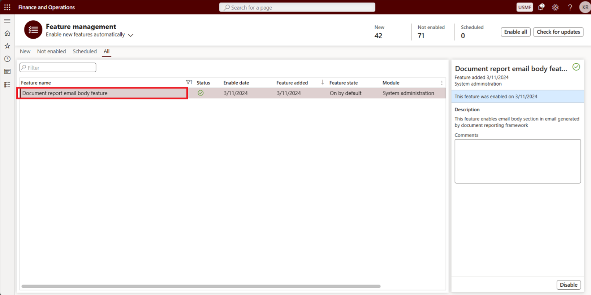
Task: Click Check for updates button
Action: coord(558,32)
